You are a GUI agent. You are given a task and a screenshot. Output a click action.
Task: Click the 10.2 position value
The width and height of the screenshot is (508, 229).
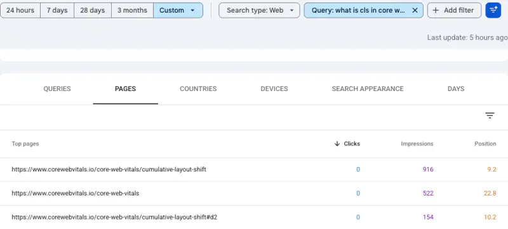point(490,217)
